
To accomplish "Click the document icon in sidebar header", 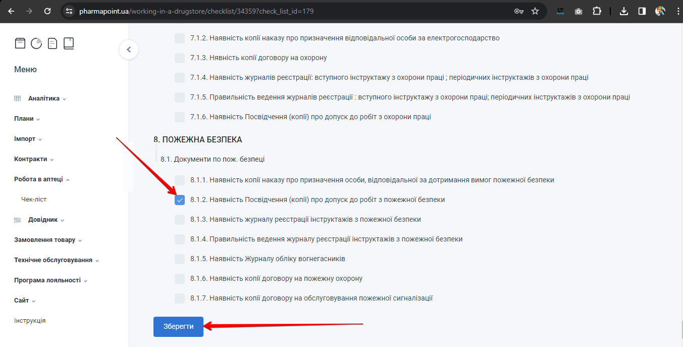I will coord(52,43).
